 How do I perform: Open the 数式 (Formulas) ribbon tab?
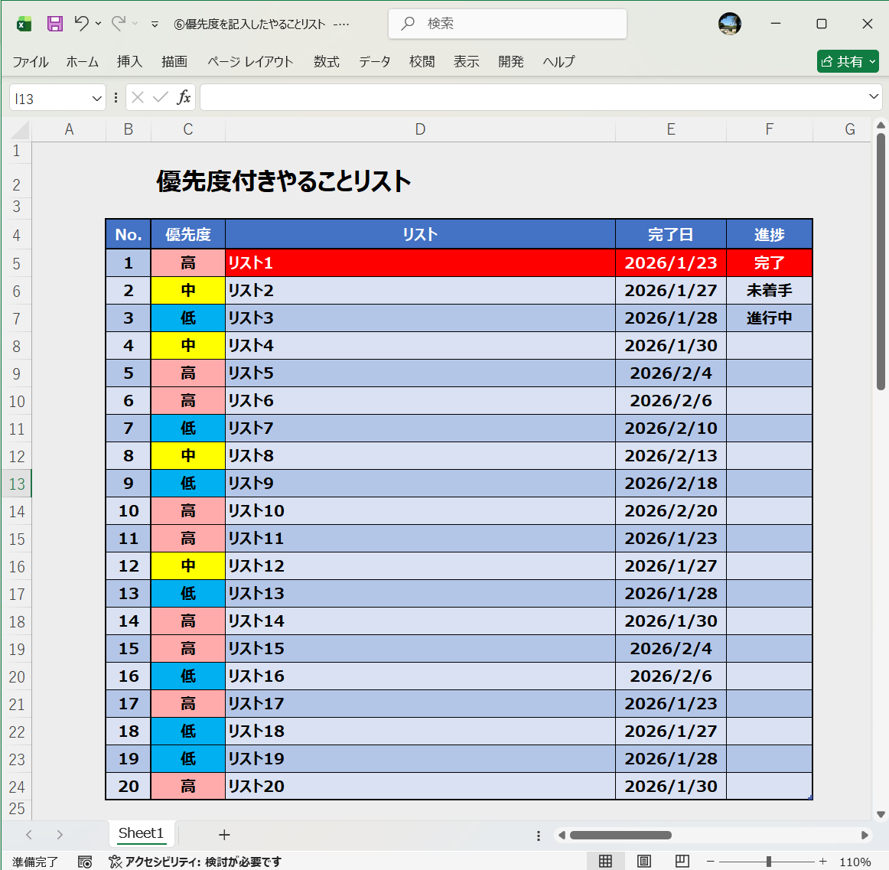326,62
